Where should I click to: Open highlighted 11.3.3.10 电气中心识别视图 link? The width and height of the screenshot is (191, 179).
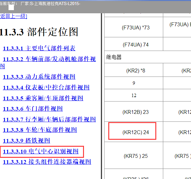(x=41, y=151)
